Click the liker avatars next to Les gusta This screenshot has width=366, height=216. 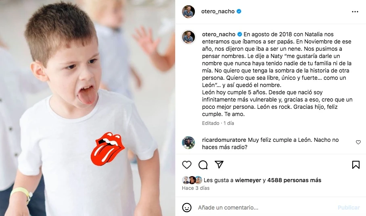[x=192, y=180]
